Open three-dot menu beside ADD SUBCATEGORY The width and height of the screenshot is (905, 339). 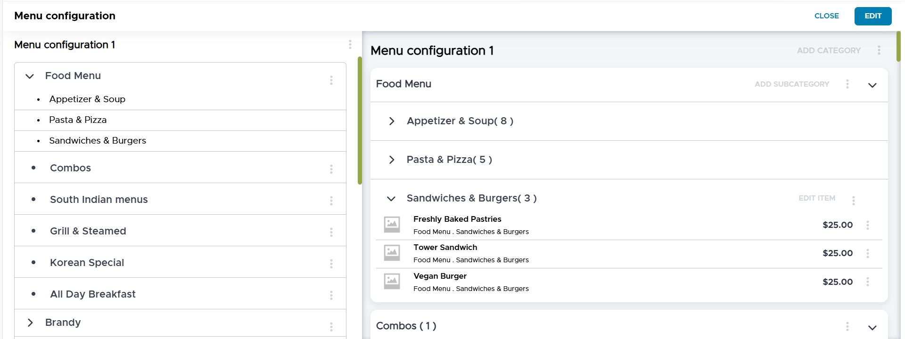pyautogui.click(x=847, y=84)
